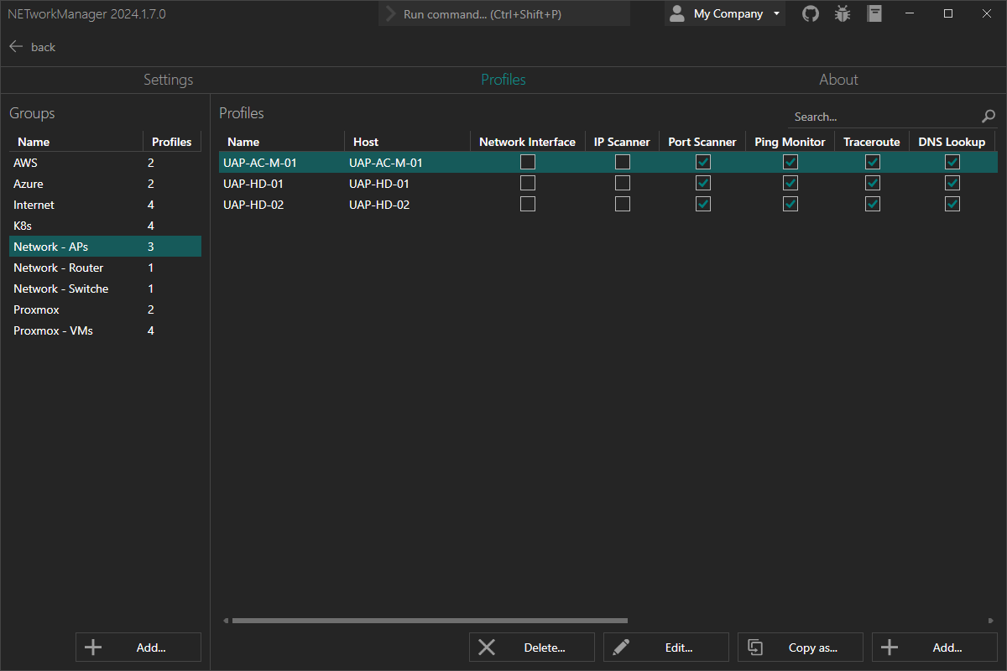Sort groups by Profiles count header
Viewport: 1007px width, 671px height.
172,142
